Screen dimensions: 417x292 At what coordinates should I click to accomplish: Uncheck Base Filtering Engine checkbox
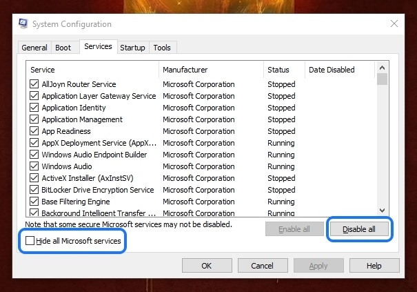pos(34,201)
